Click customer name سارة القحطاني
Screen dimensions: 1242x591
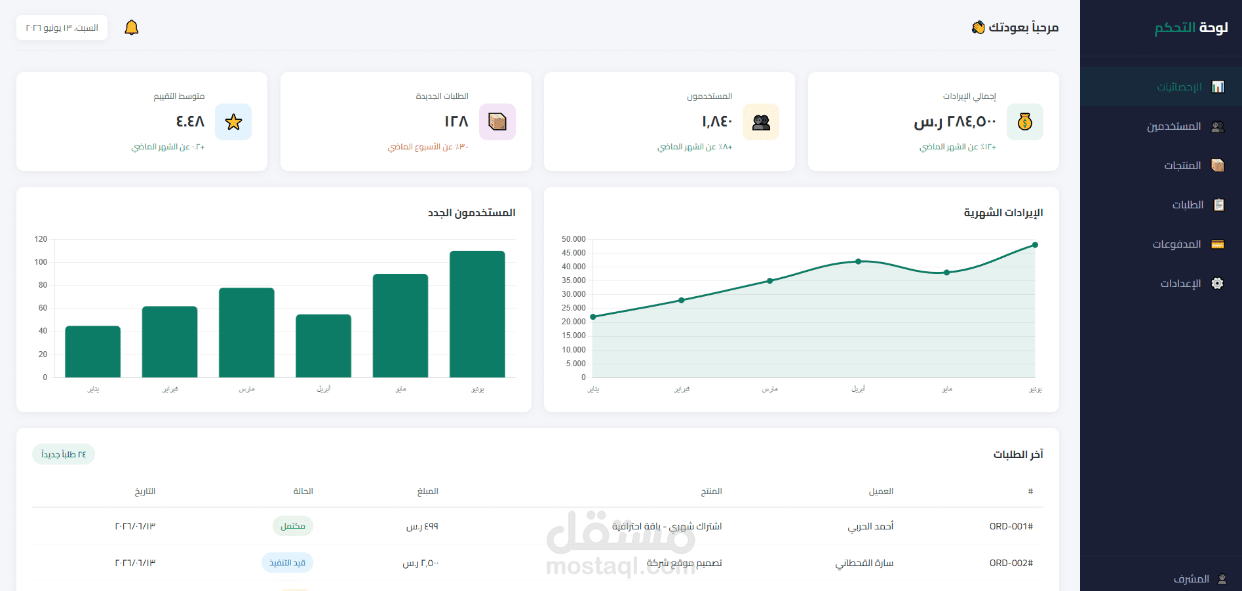pos(864,563)
